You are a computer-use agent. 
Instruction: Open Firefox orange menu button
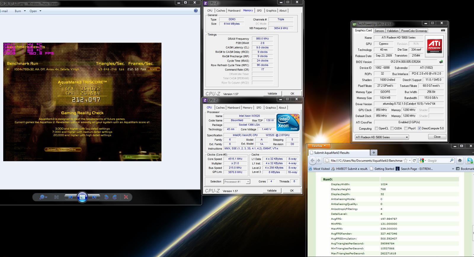[x=319, y=146]
